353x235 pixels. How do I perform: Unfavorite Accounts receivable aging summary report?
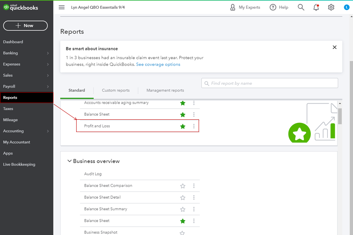coord(183,103)
